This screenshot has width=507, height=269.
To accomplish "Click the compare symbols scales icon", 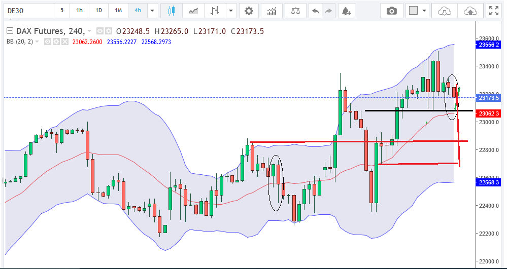I will tap(295, 11).
